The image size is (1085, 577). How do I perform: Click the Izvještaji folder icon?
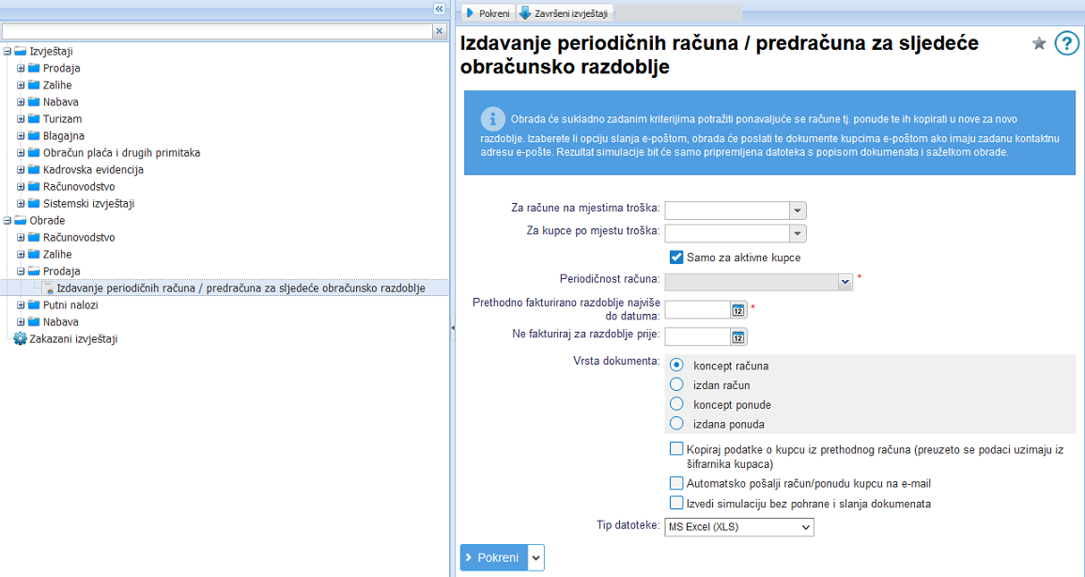(x=20, y=51)
